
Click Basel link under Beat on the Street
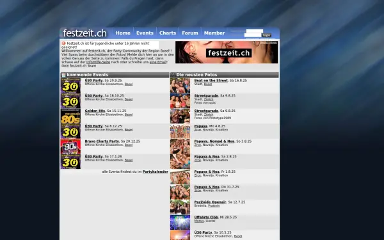208,84
